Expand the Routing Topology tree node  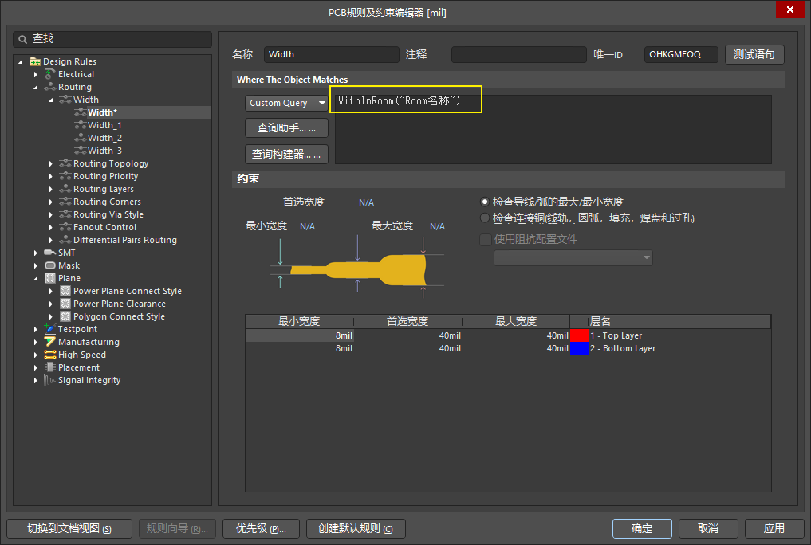click(52, 163)
